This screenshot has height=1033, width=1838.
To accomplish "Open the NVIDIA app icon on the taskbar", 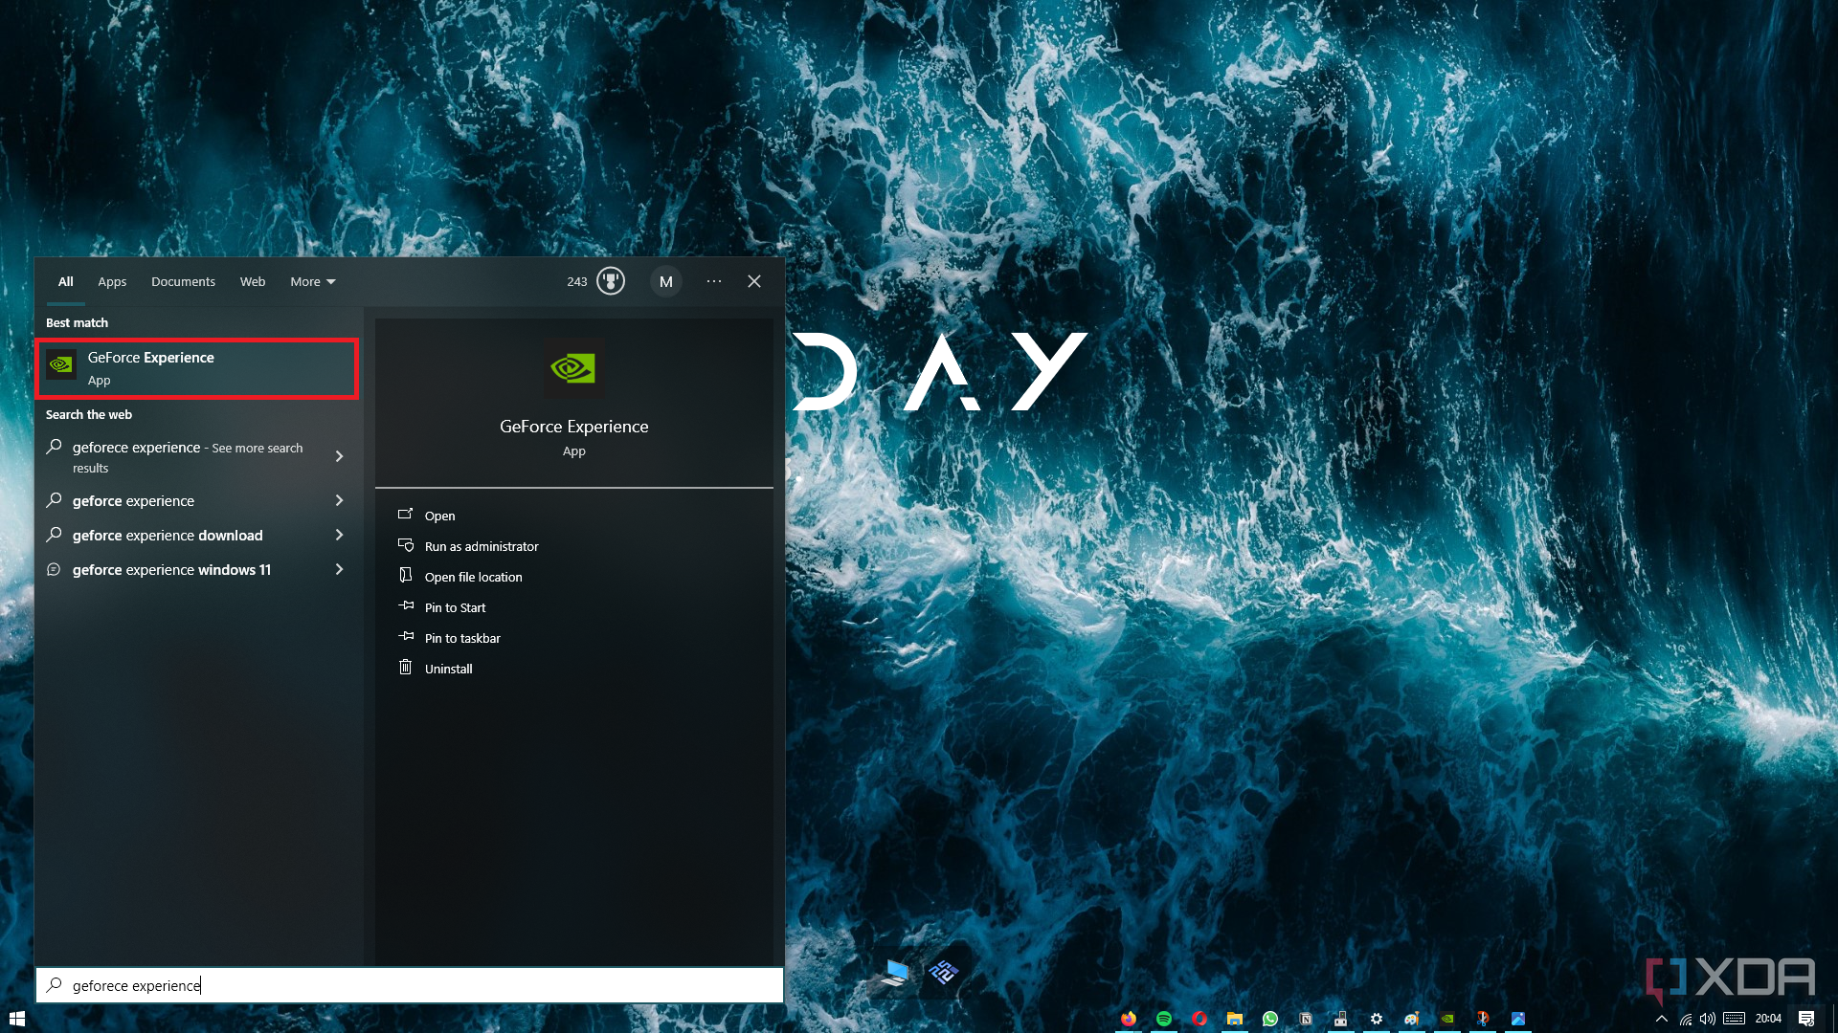I will pos(1447,1019).
